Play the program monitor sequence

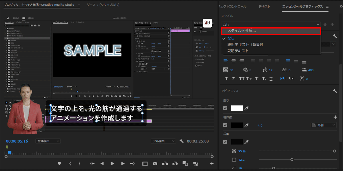tap(112, 163)
